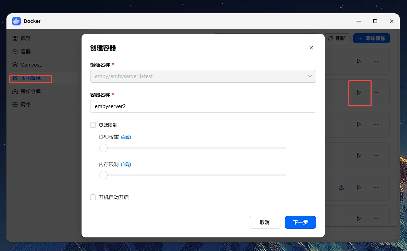Open the 概览 overview sidebar item
Screen dimensions: 407x251
point(21,38)
